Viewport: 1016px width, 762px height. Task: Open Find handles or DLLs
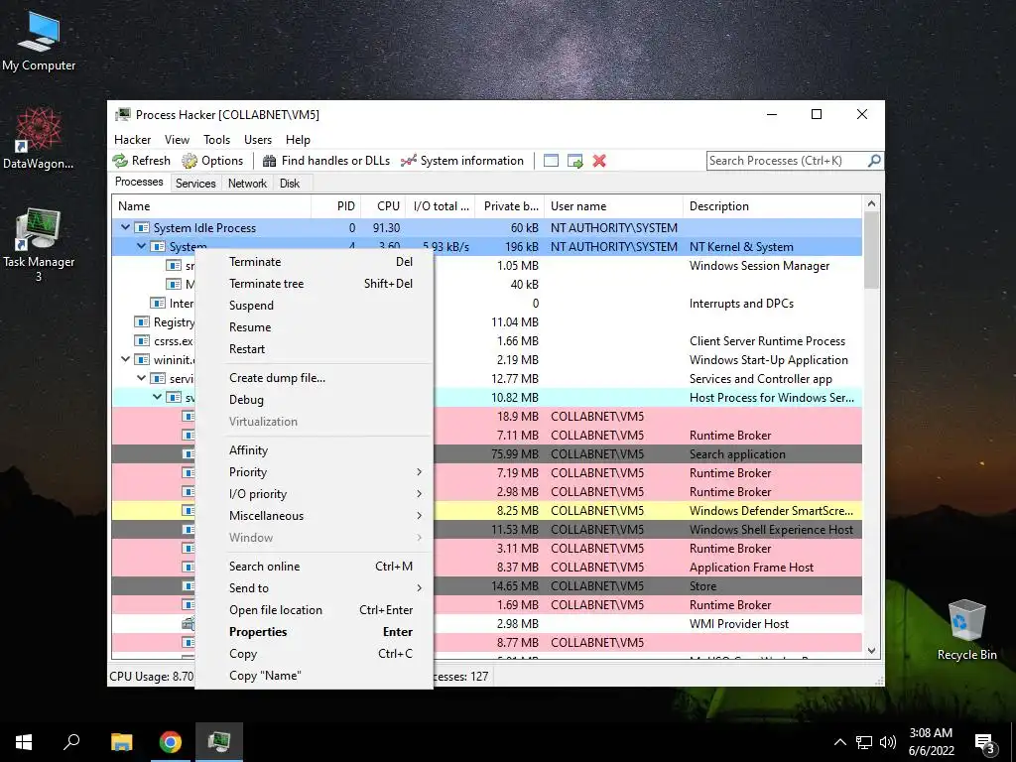pyautogui.click(x=326, y=161)
